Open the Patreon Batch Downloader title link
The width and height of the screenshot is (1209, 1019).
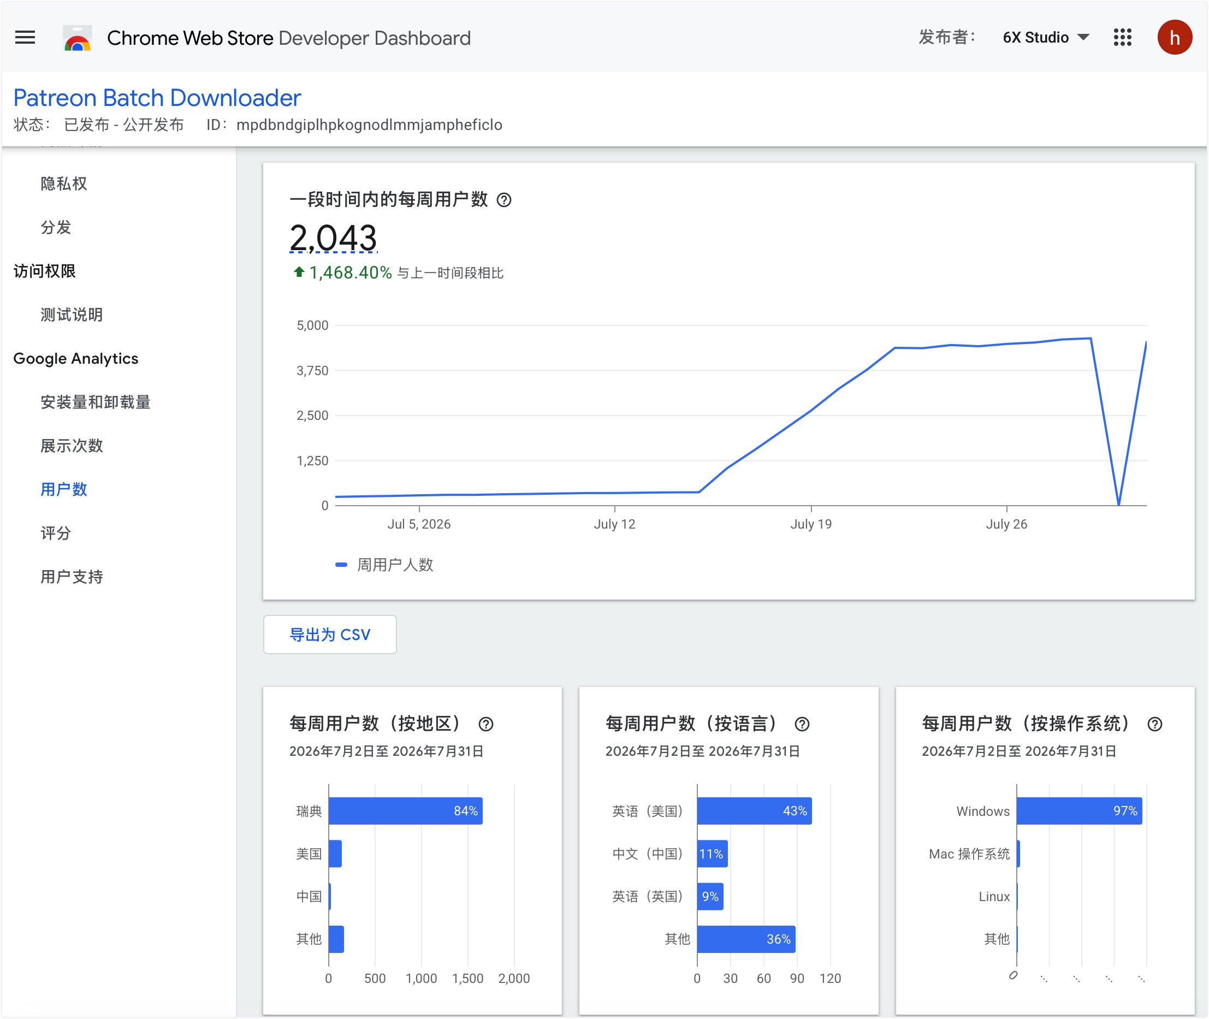pyautogui.click(x=157, y=98)
